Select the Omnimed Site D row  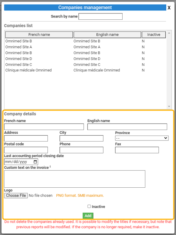86,59
